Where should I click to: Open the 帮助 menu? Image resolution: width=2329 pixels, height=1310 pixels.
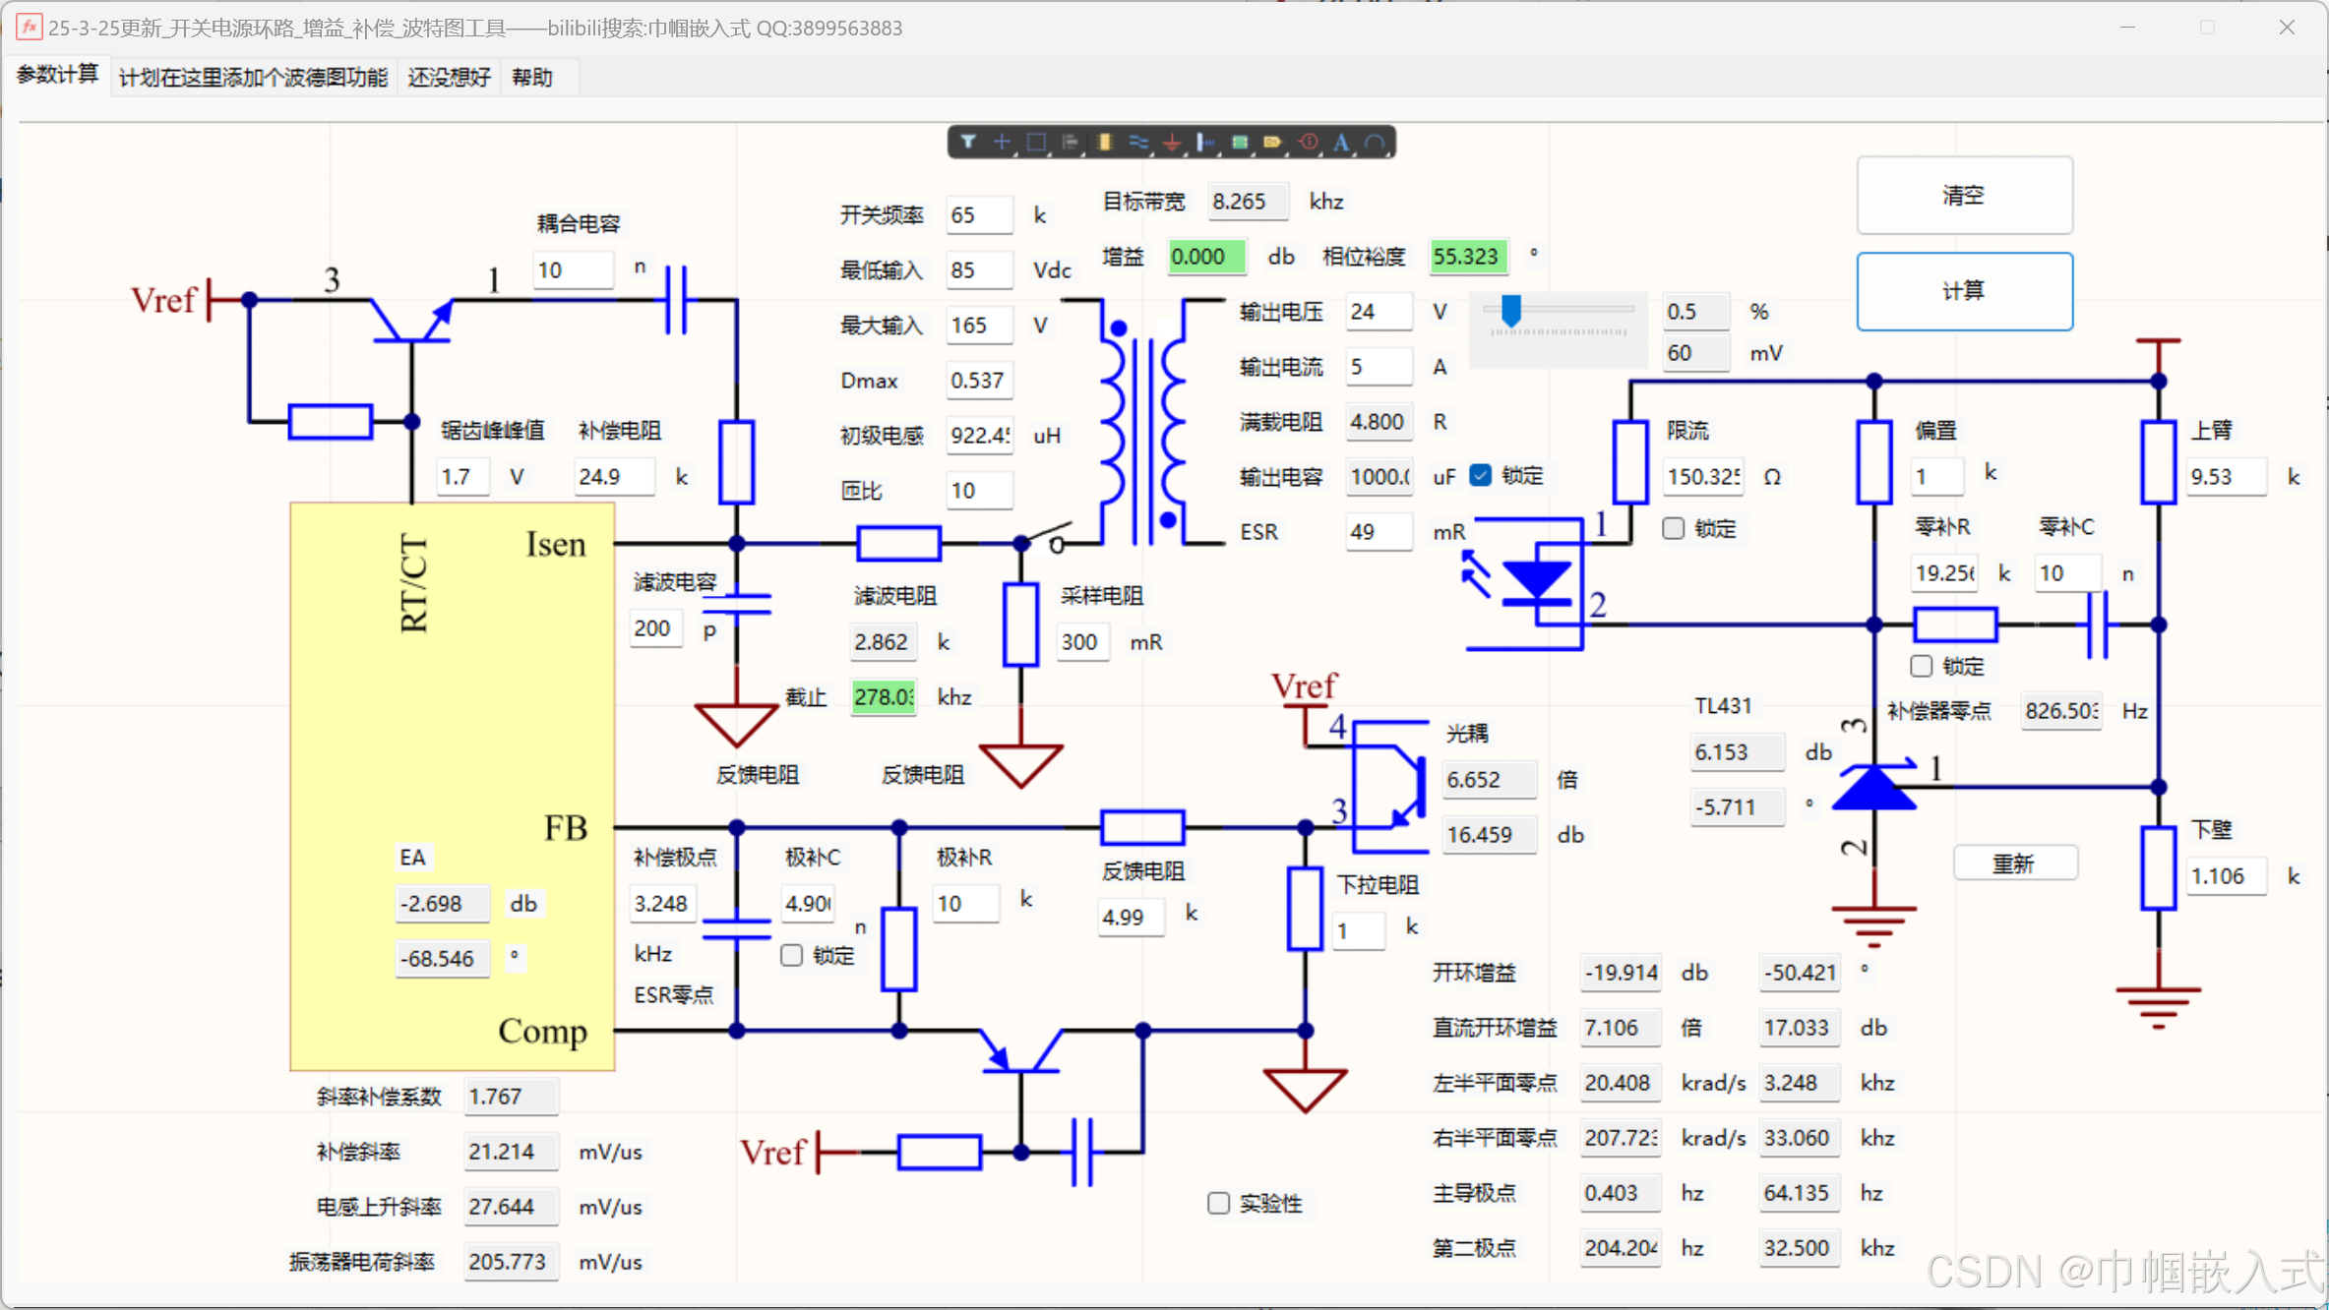click(x=532, y=77)
